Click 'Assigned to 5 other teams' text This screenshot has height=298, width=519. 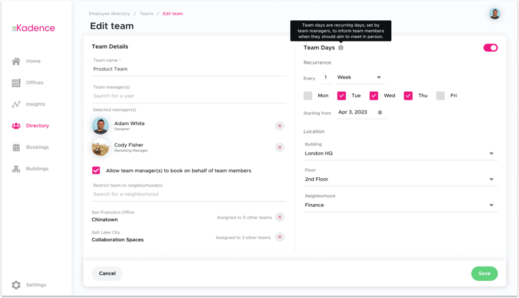(x=244, y=217)
